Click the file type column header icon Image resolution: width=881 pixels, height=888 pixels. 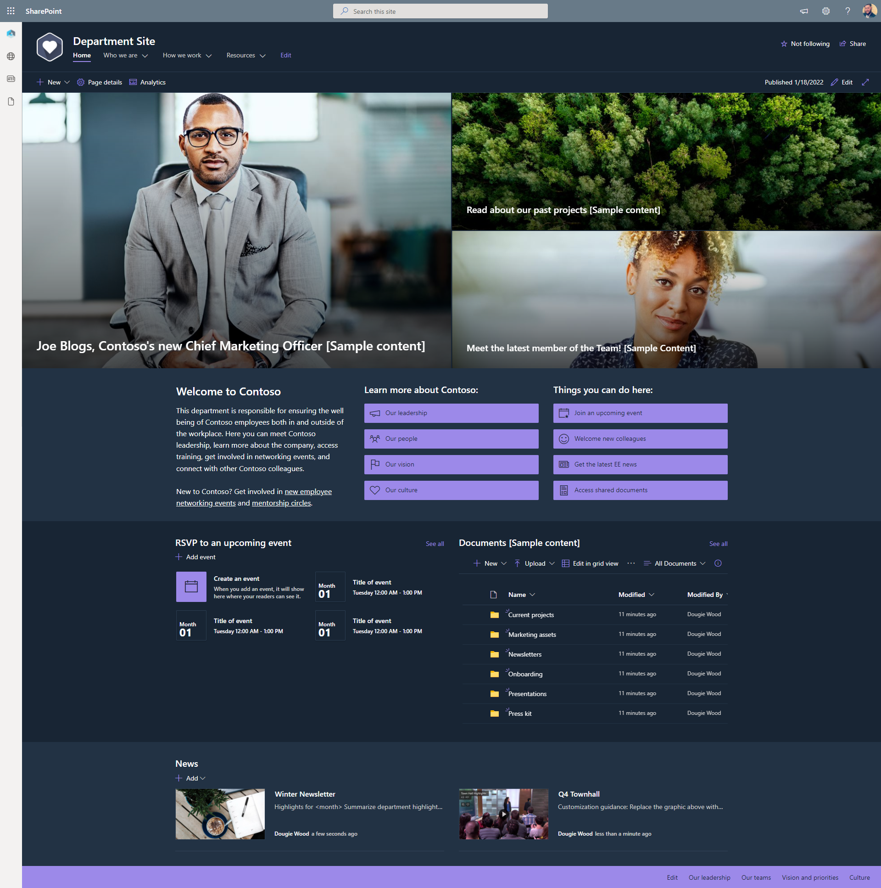click(x=493, y=595)
